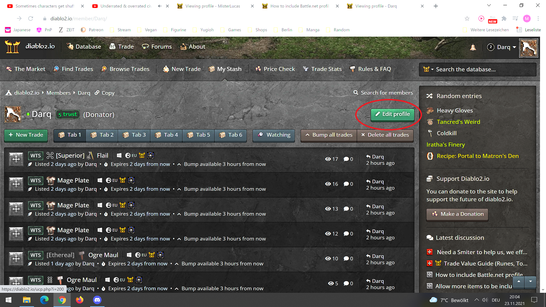Open My Stash
Image resolution: width=546 pixels, height=307 pixels.
point(225,69)
